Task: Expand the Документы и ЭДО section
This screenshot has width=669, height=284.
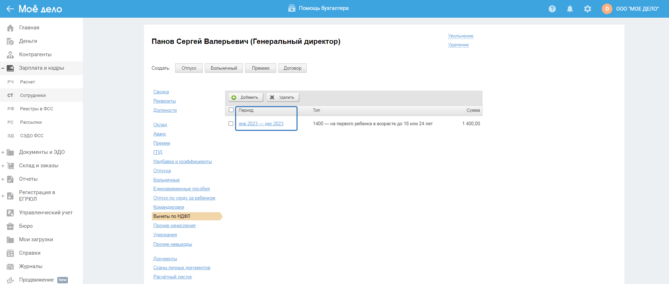Action: click(x=3, y=152)
